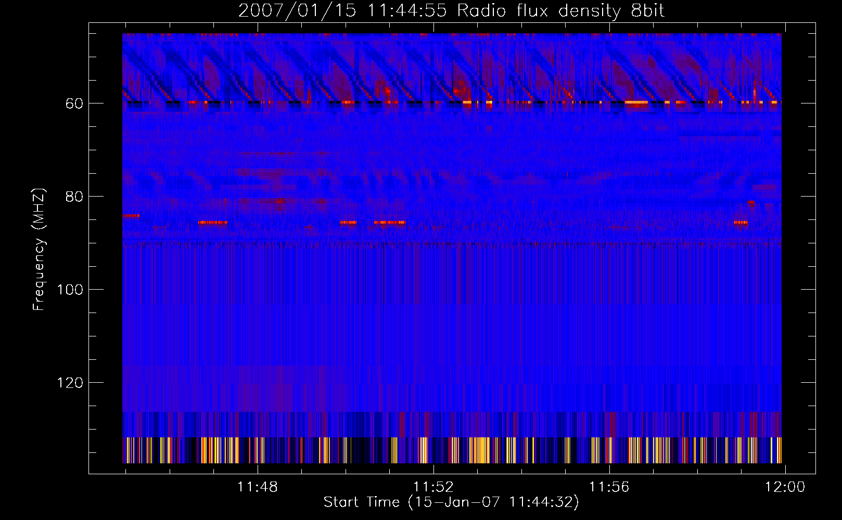The height and width of the screenshot is (520, 842).
Task: Click the 'Start Time (15-Jan-07 11:44:32)' axis label
Action: click(x=451, y=502)
